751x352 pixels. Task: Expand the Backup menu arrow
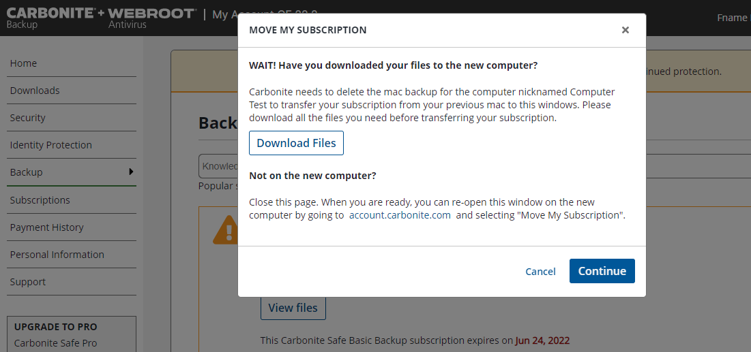[131, 172]
